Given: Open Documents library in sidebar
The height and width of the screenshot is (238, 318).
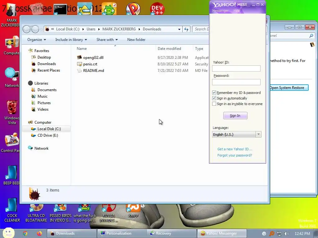Looking at the screenshot, I should point(47,90).
